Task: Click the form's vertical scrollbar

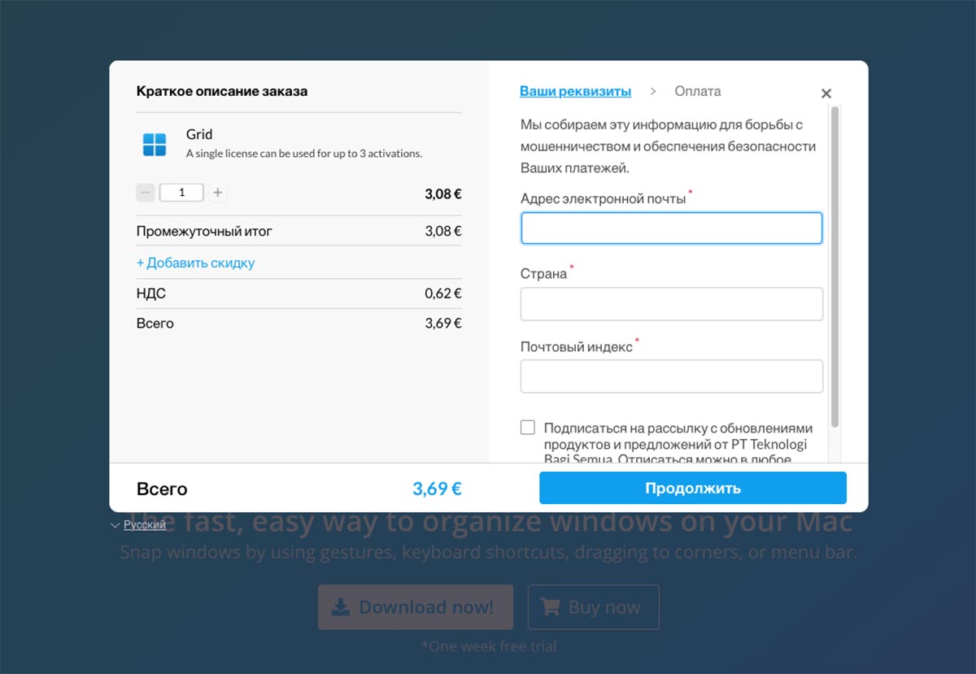Action: click(x=834, y=268)
